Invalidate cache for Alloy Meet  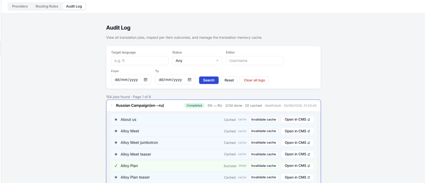pyautogui.click(x=264, y=131)
